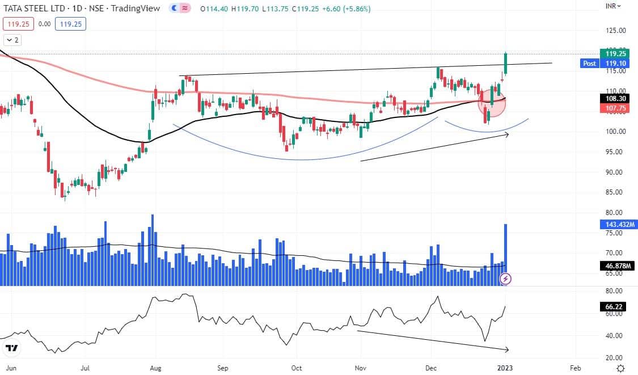Open chart settings gear on time axis
Viewport: 638px width, 375px height.
[620, 368]
